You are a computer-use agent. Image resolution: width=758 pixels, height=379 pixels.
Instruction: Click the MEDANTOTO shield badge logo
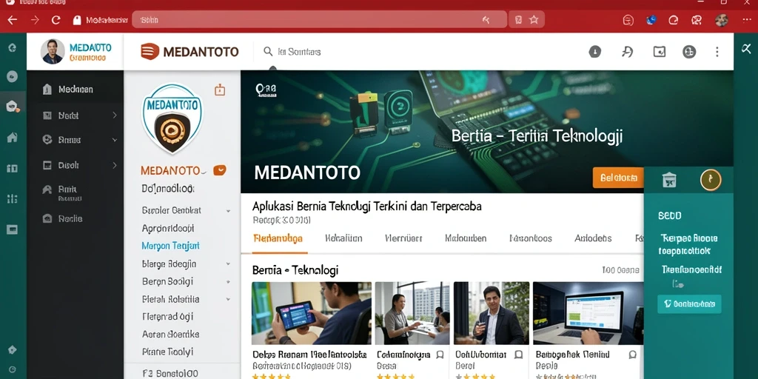tap(172, 119)
